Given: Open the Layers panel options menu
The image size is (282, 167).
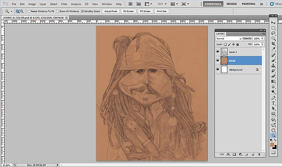Looking at the screenshot, I should 263,34.
